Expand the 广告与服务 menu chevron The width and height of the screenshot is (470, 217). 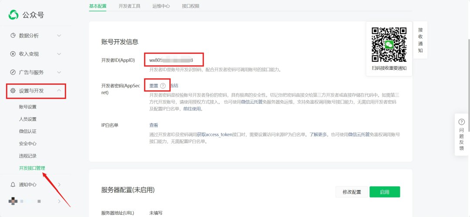(59, 72)
